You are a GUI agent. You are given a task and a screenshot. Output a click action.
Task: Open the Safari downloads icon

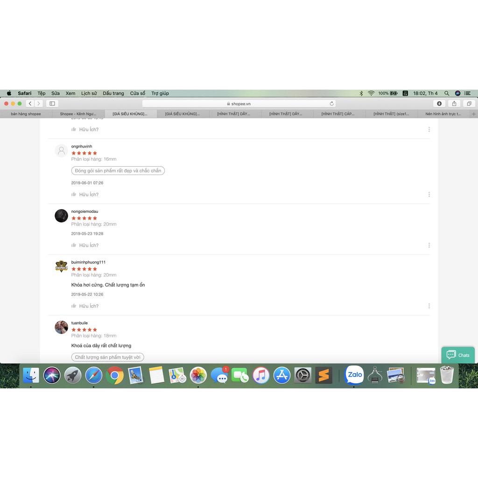pyautogui.click(x=439, y=104)
